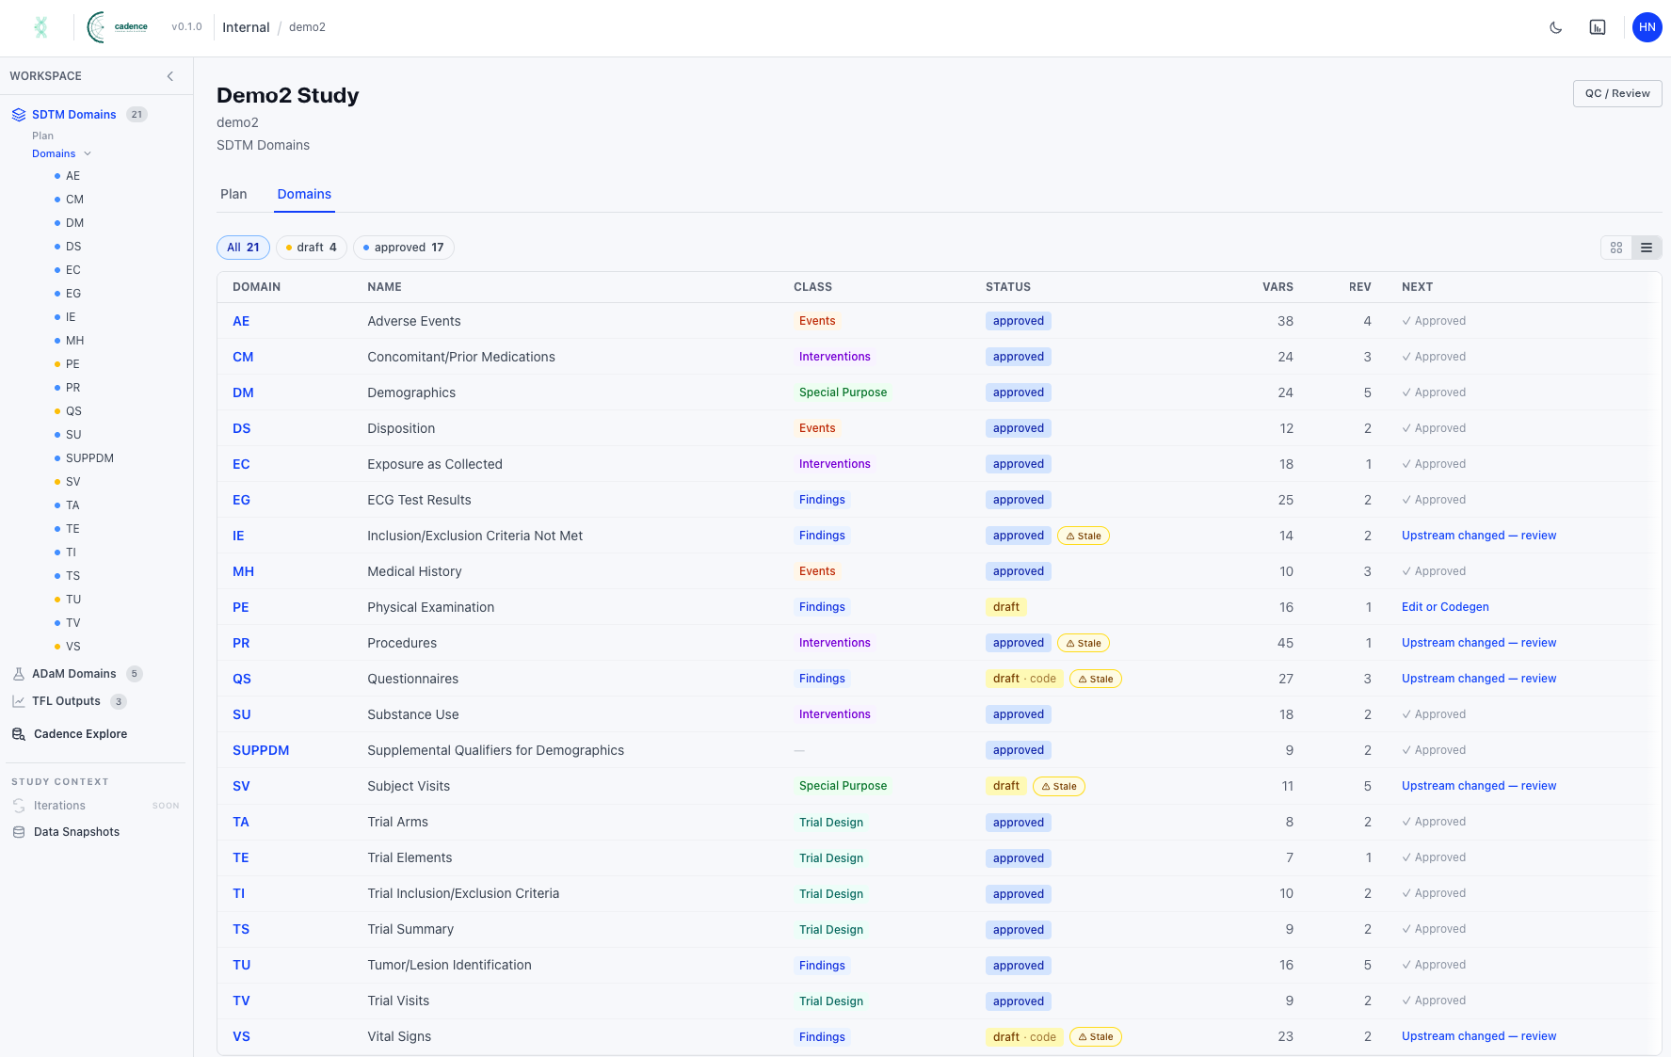Click 'Tumor/Lesion Identification' name
The image size is (1671, 1057).
449,965
